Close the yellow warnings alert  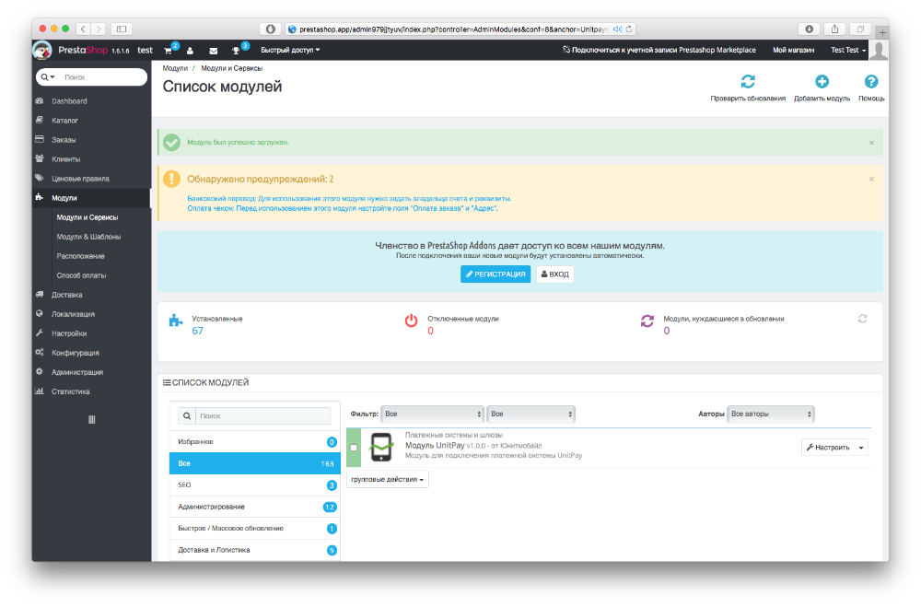[x=871, y=179]
